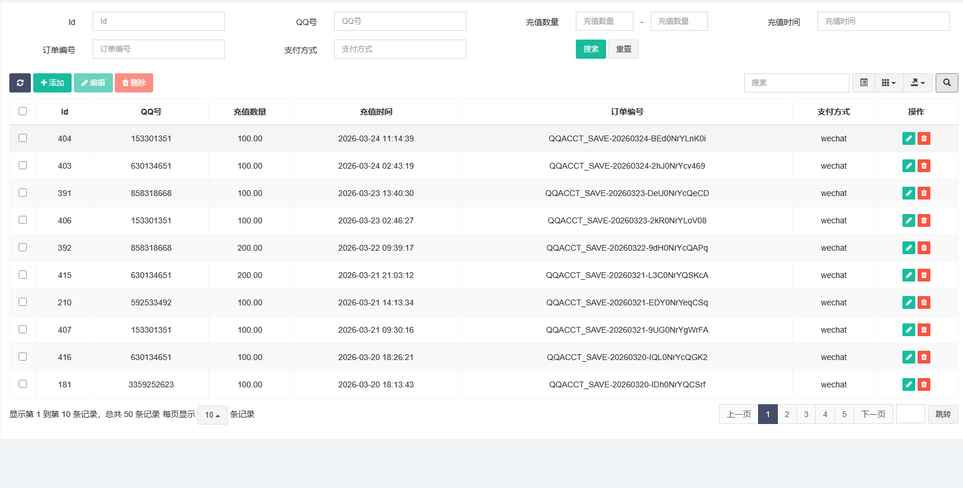The image size is (963, 488).
Task: Focus the 订单编号 order number field
Action: (x=158, y=49)
